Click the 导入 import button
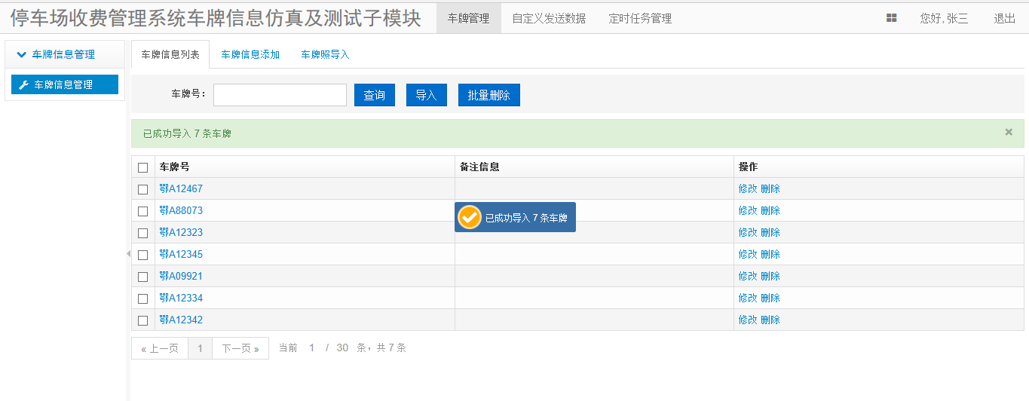Viewport: 1029px width, 401px height. [427, 95]
